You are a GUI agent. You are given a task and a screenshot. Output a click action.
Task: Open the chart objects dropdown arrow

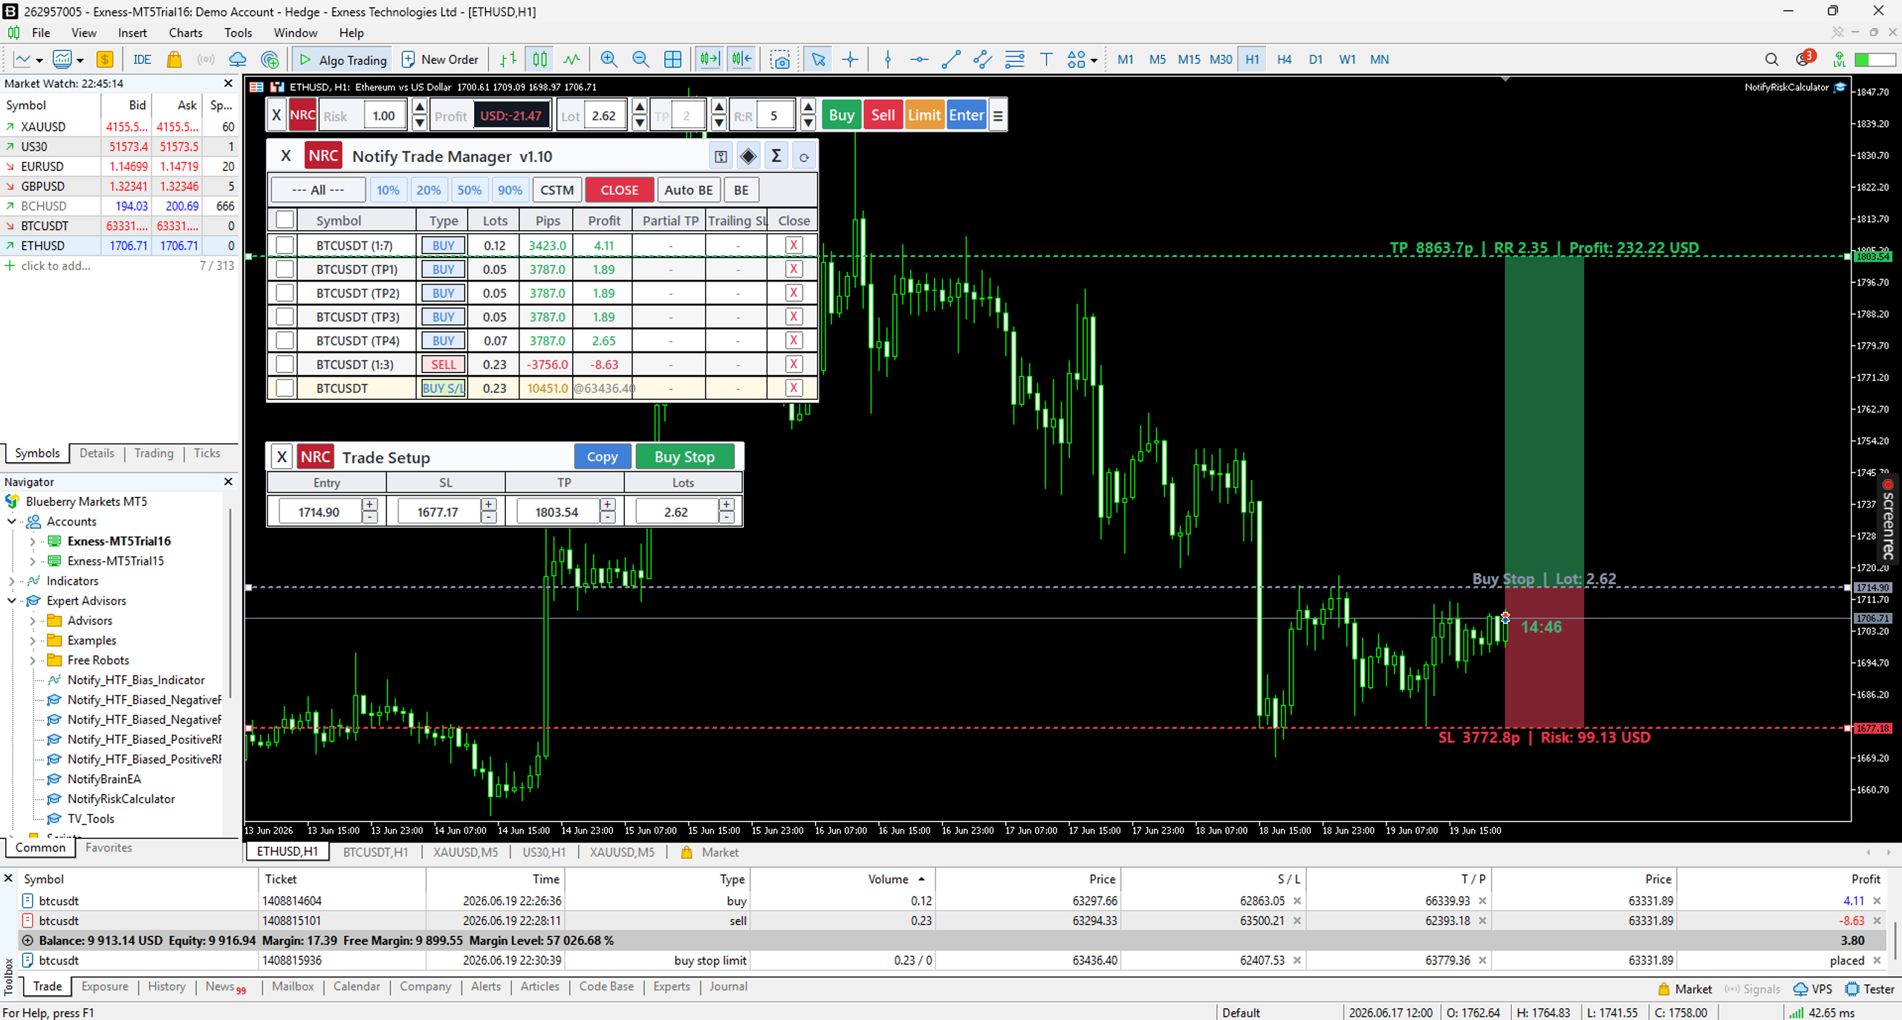tap(1094, 60)
